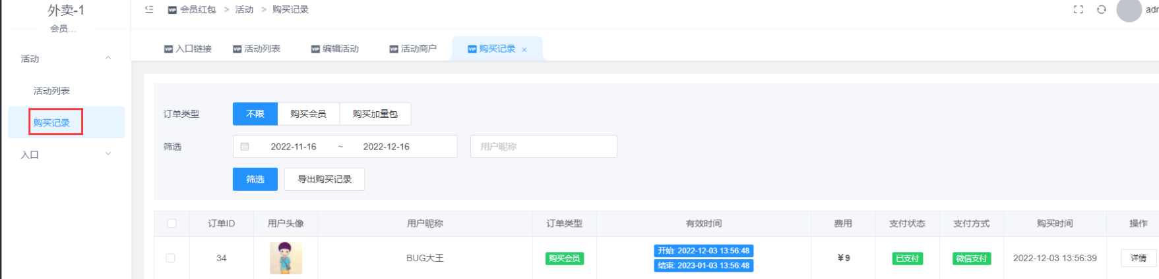Click the 已支付 status tag
Viewport: 1159px width, 279px height.
[x=907, y=259]
